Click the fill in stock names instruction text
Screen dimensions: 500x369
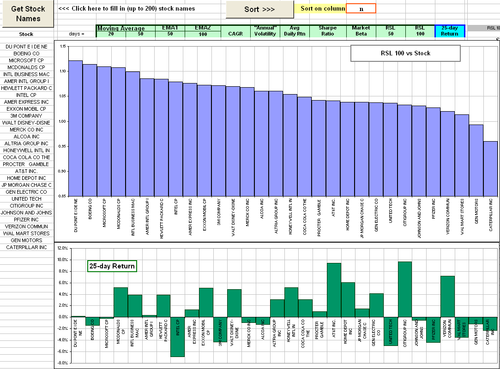tap(127, 9)
